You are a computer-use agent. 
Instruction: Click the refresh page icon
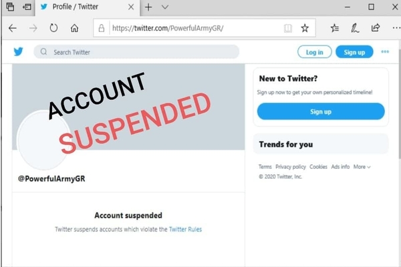(x=53, y=28)
